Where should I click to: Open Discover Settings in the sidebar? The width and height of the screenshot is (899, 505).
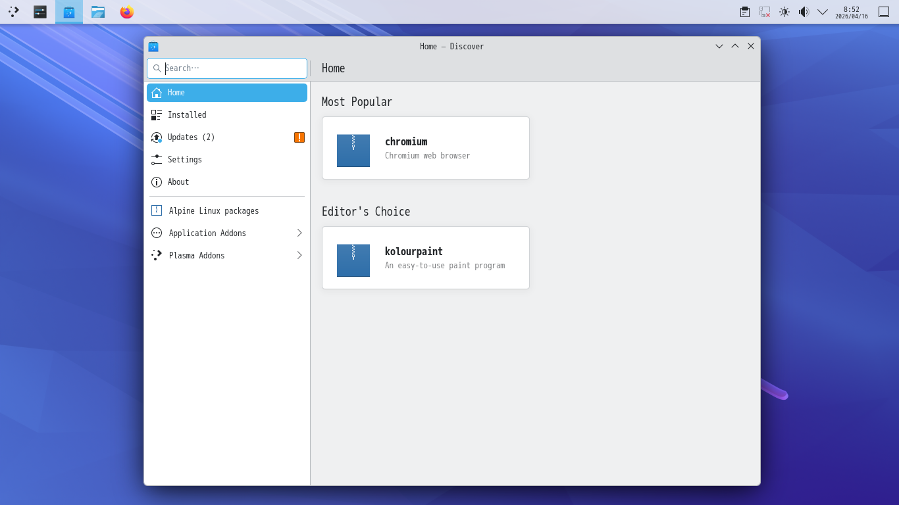pyautogui.click(x=227, y=160)
